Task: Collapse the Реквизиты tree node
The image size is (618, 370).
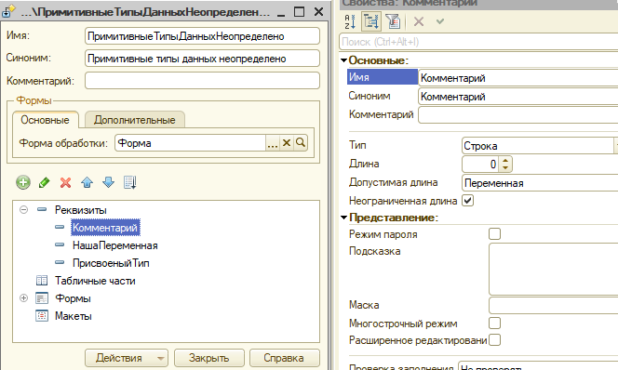Action: pos(23,210)
